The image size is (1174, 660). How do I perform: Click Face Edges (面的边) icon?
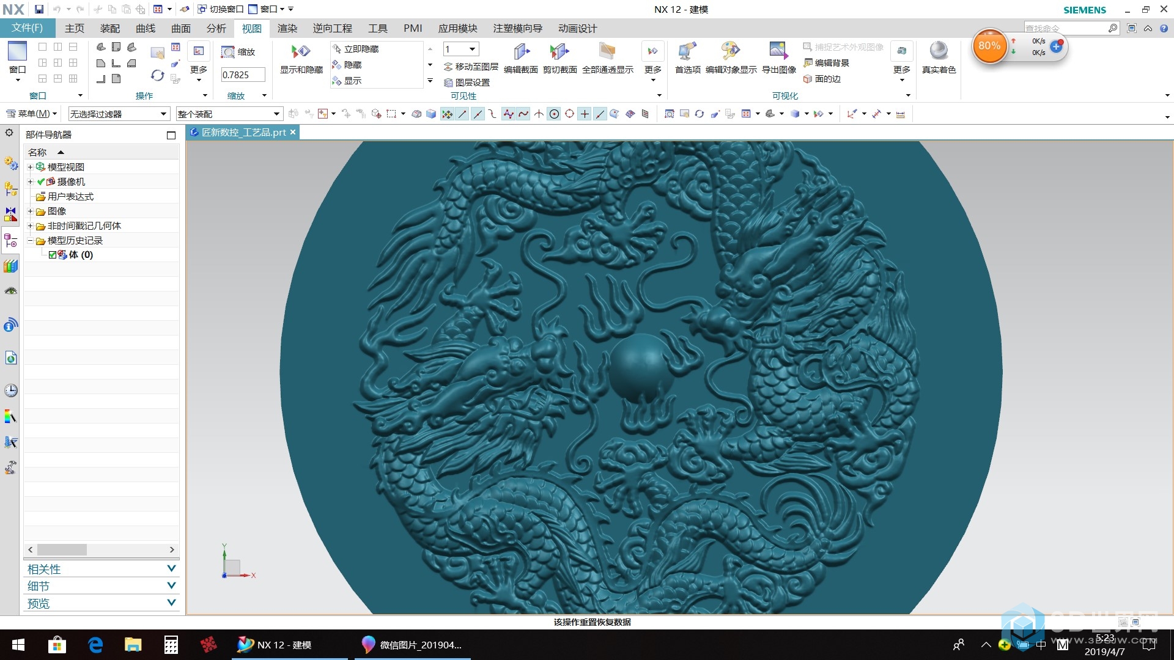tap(808, 79)
